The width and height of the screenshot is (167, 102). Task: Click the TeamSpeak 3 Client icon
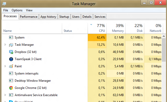(11, 59)
